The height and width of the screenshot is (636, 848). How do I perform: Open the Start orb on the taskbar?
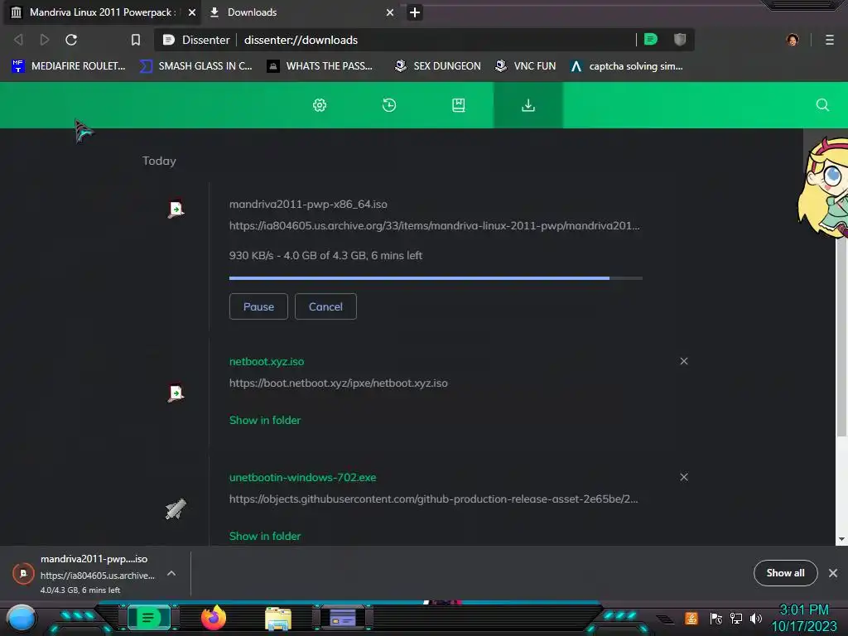22,618
